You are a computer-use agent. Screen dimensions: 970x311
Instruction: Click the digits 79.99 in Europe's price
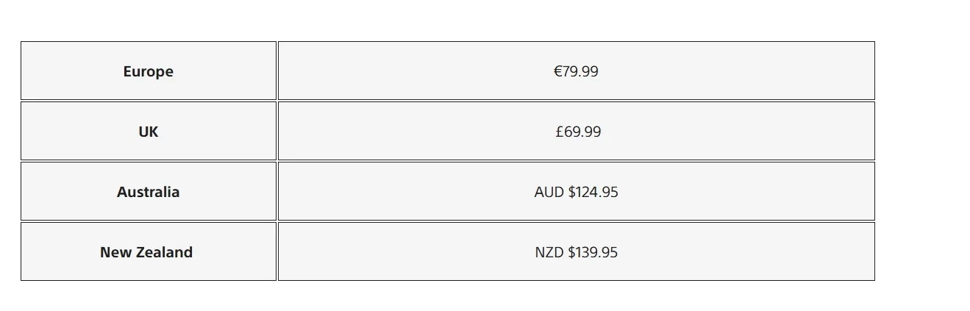pos(580,71)
